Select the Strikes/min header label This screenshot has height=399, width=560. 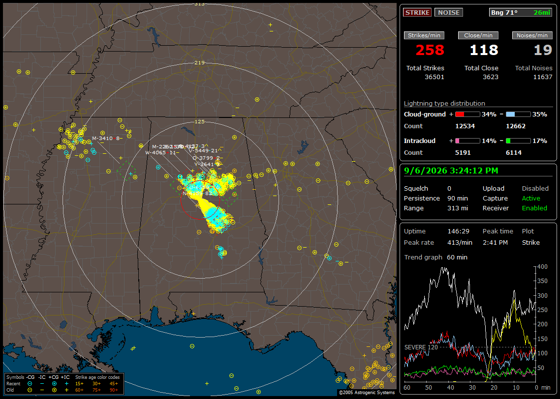(x=424, y=35)
